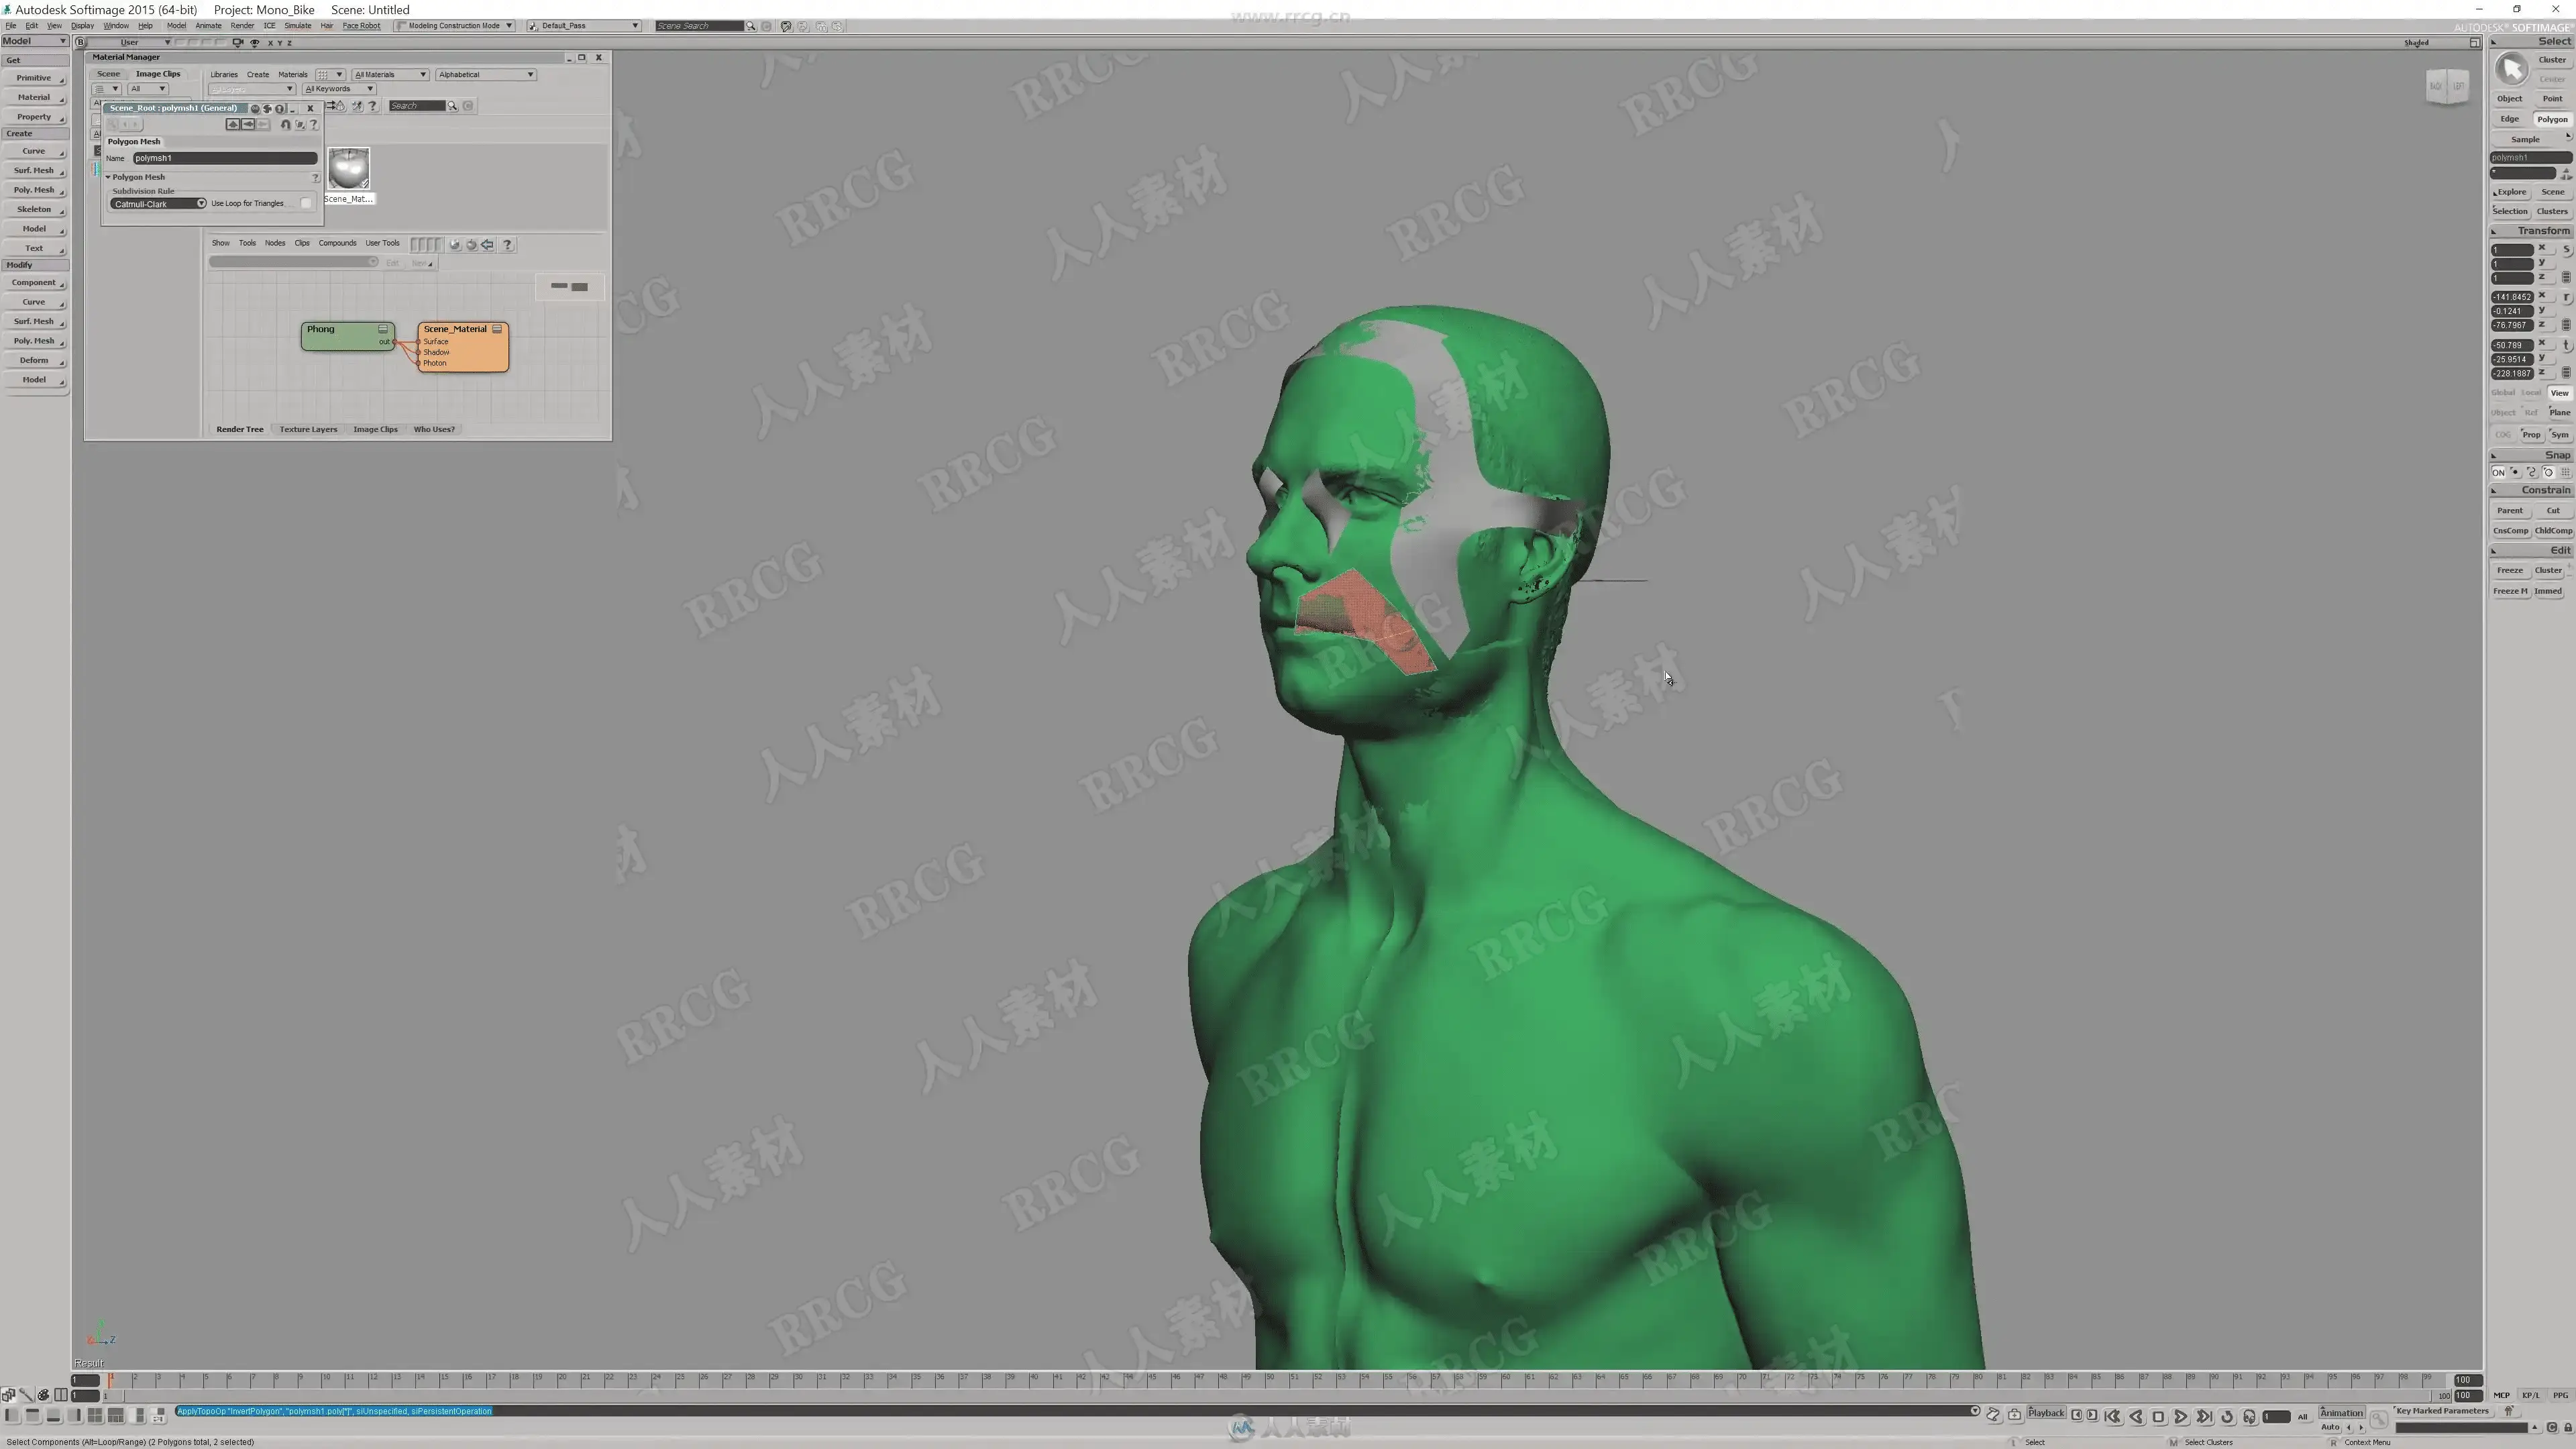The height and width of the screenshot is (1449, 2576).
Task: Open the Catmull-Clark subdivision rule dropdown
Action: (x=158, y=204)
